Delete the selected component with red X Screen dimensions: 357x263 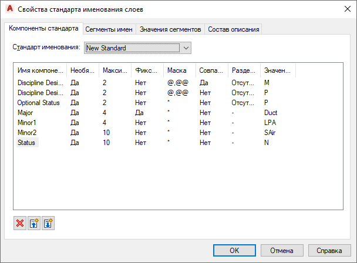[x=20, y=224]
